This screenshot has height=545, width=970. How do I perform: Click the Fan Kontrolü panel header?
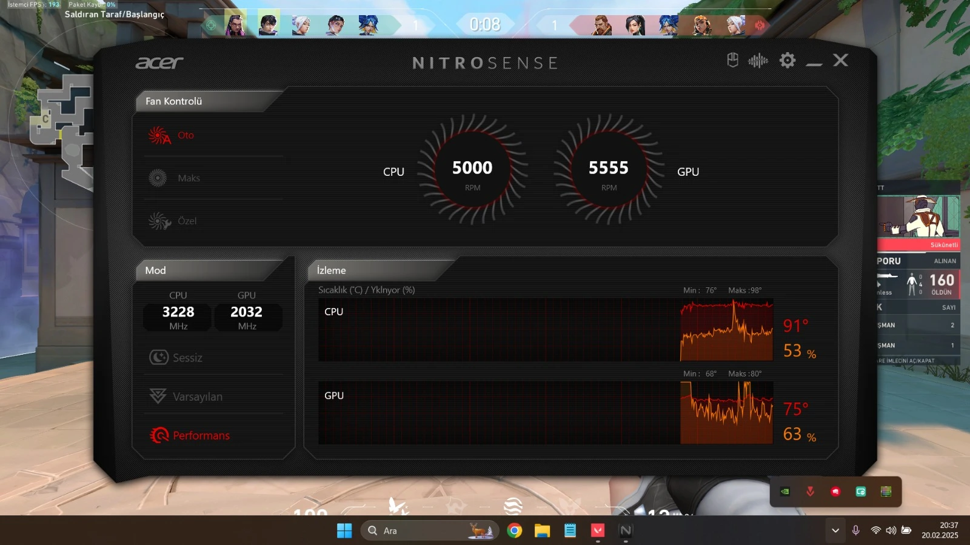click(x=208, y=101)
